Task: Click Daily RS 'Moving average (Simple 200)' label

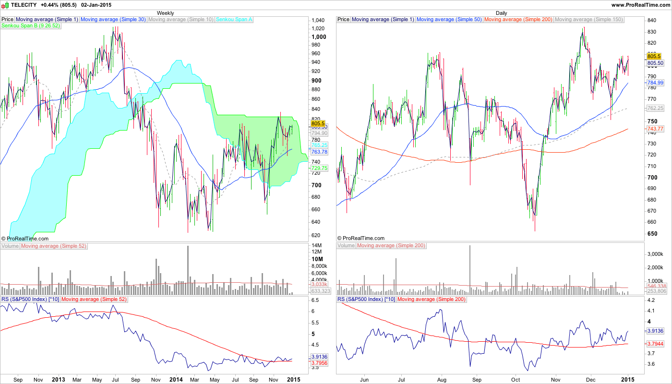Action: click(432, 300)
